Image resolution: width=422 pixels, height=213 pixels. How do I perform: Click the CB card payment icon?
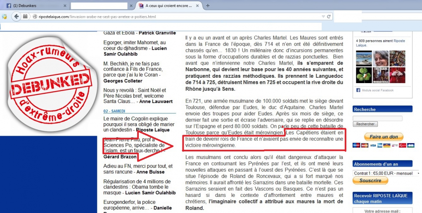point(411,145)
